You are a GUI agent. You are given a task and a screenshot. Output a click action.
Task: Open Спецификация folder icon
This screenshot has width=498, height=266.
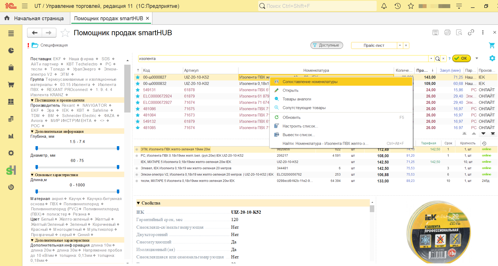pos(35,45)
